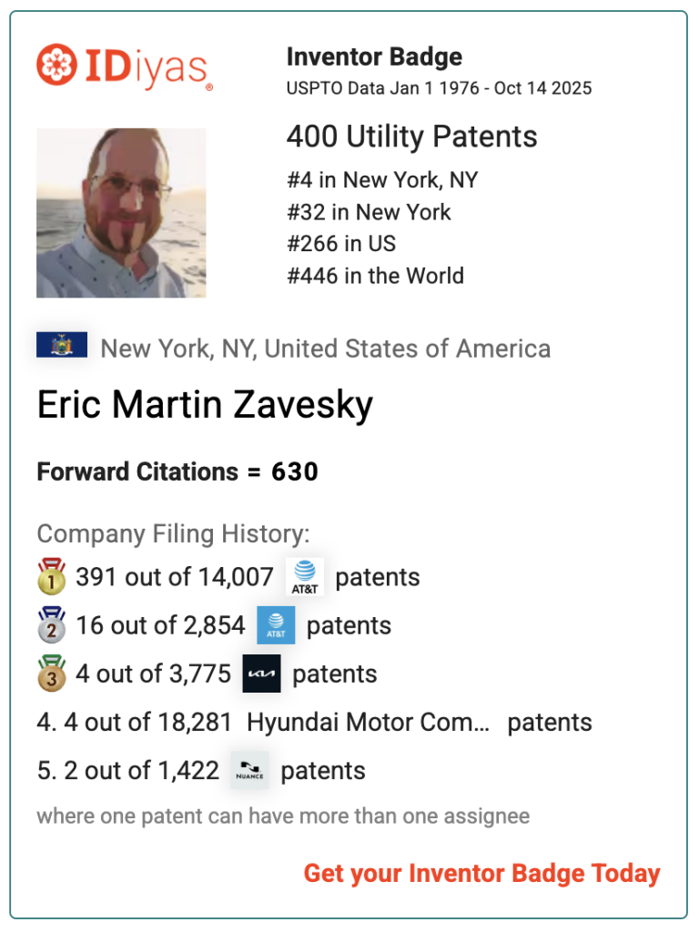Select the inventor name Eric Martin Zavesky
The height and width of the screenshot is (932, 699).
[205, 405]
